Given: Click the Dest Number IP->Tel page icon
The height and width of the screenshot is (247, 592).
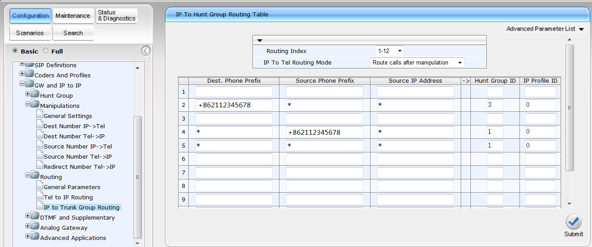Looking at the screenshot, I should 40,125.
